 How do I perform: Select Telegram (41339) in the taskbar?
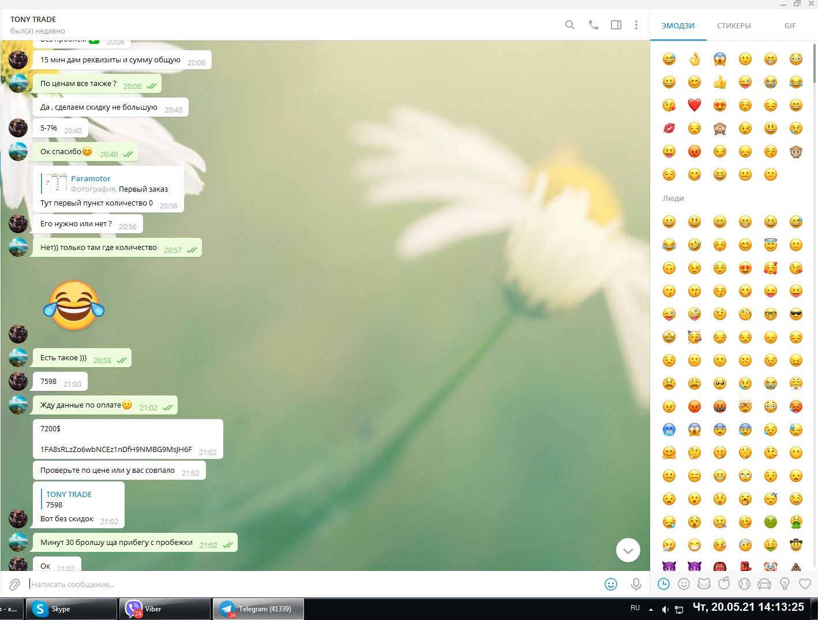259,609
